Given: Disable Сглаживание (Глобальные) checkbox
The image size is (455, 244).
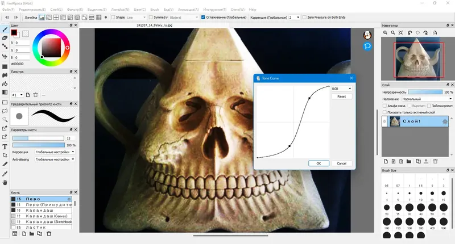Looking at the screenshot, I should click(203, 18).
